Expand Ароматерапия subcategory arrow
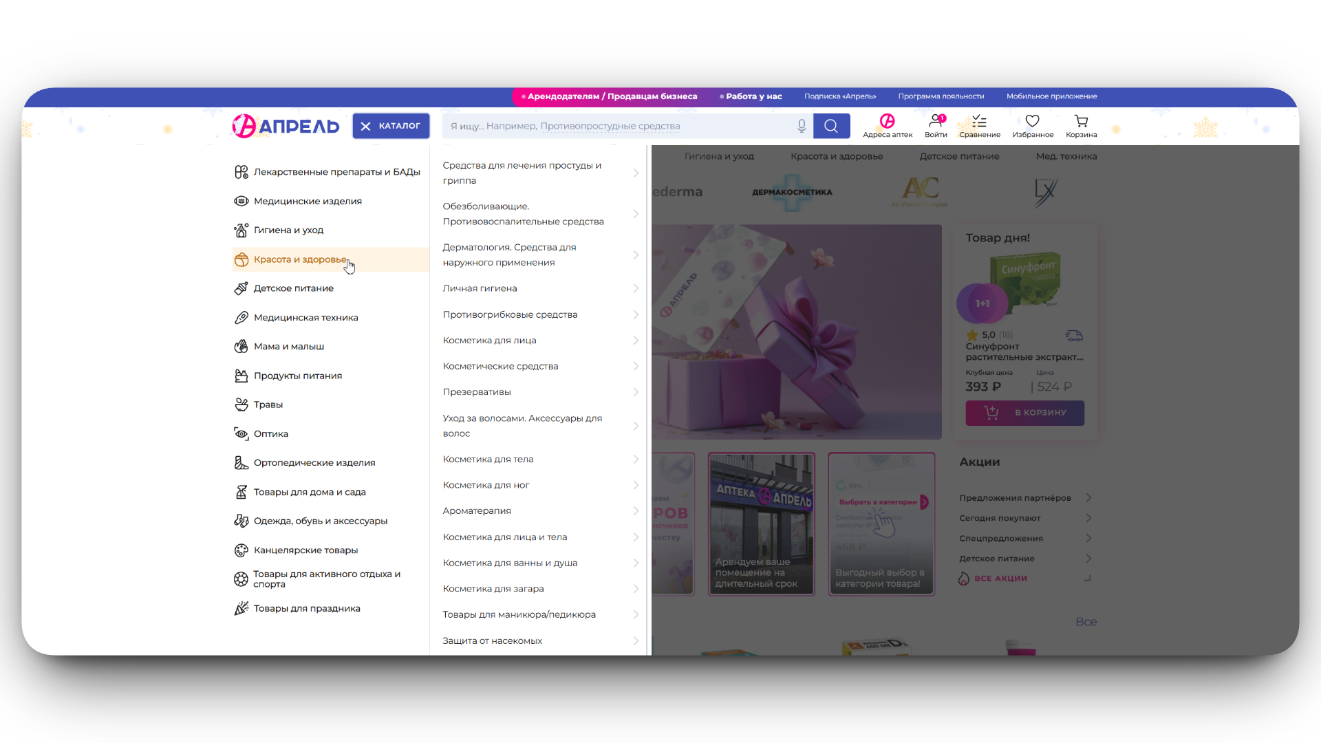This screenshot has height=743, width=1321. (636, 511)
